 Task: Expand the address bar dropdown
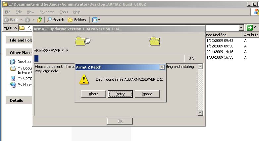tap(241, 28)
